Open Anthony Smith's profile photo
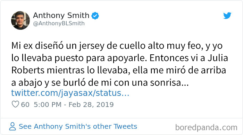This screenshot has height=135, width=243. click(x=20, y=20)
